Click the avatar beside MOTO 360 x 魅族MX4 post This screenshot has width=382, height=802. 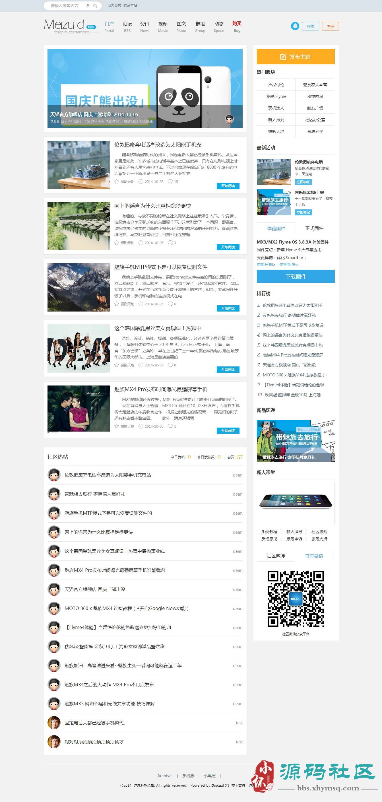(x=54, y=608)
